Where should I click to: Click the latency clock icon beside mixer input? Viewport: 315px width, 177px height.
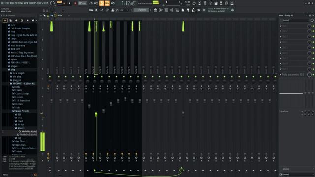click(312, 20)
